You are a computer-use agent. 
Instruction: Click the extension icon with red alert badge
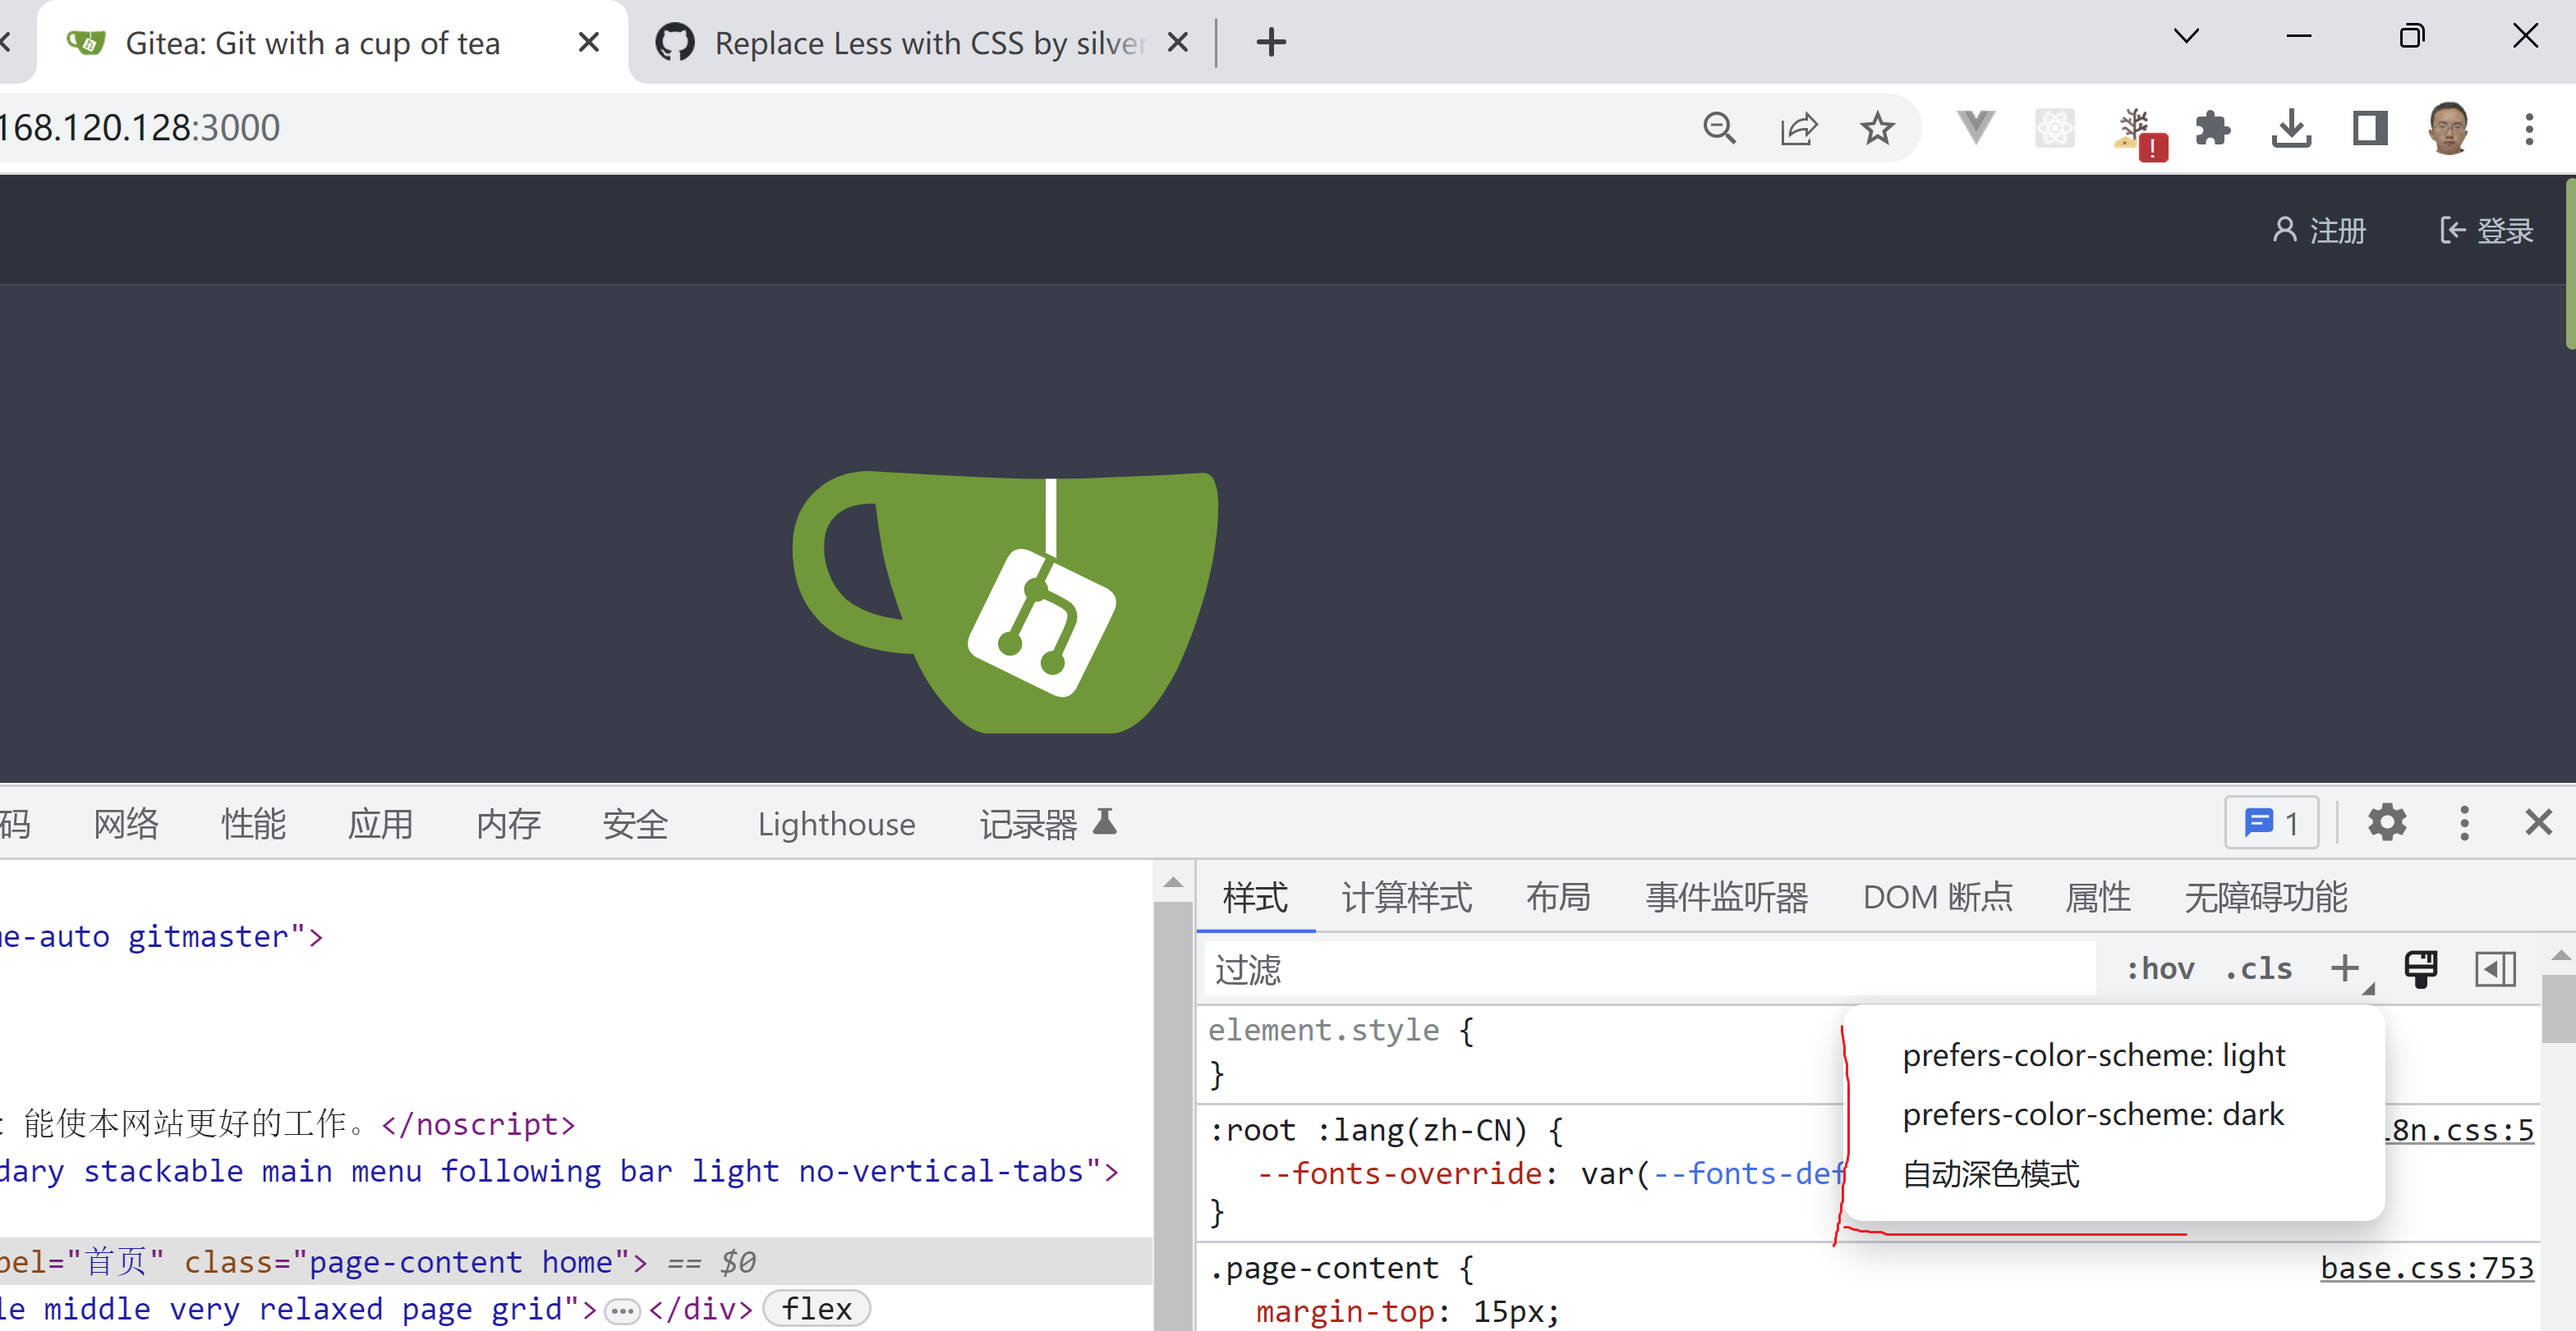(x=2138, y=132)
